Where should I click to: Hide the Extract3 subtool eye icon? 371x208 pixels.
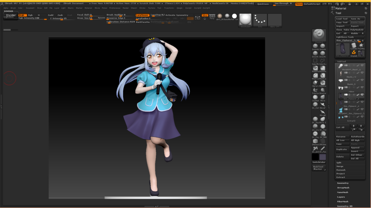tap(362, 117)
